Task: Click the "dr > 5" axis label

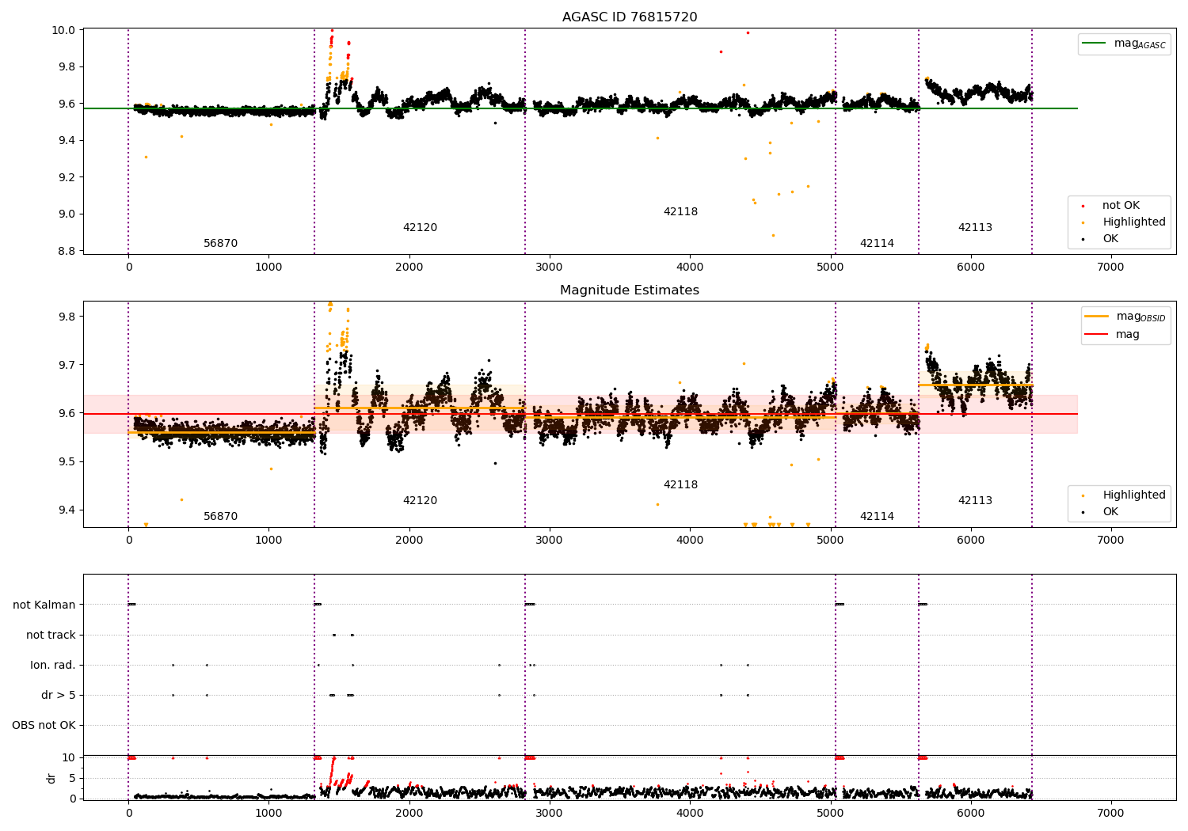Action: (59, 696)
